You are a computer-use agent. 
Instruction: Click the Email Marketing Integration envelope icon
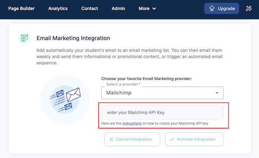pos(24,38)
